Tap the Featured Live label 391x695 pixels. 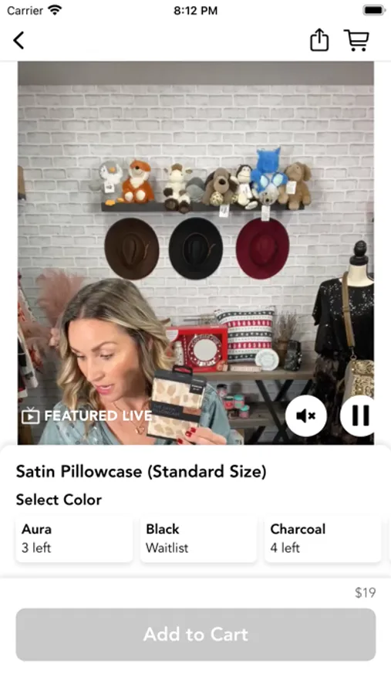coord(98,415)
